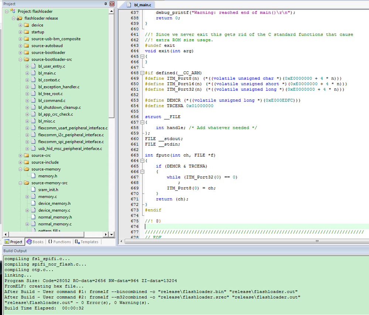Close the Project panel
Image resolution: width=369 pixels, height=315 pixels.
click(112, 4)
